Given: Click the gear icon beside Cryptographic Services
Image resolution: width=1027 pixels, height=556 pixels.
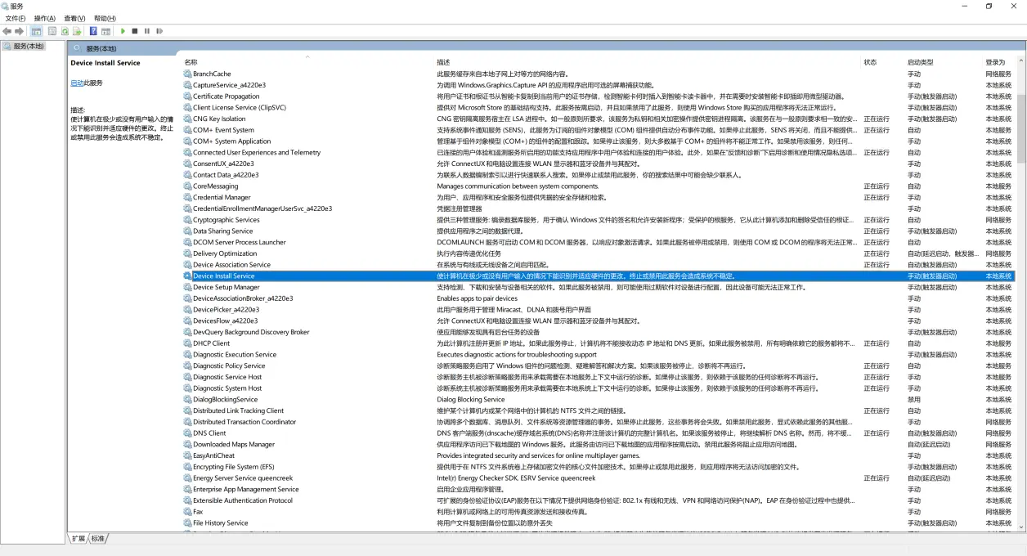Looking at the screenshot, I should coord(187,220).
